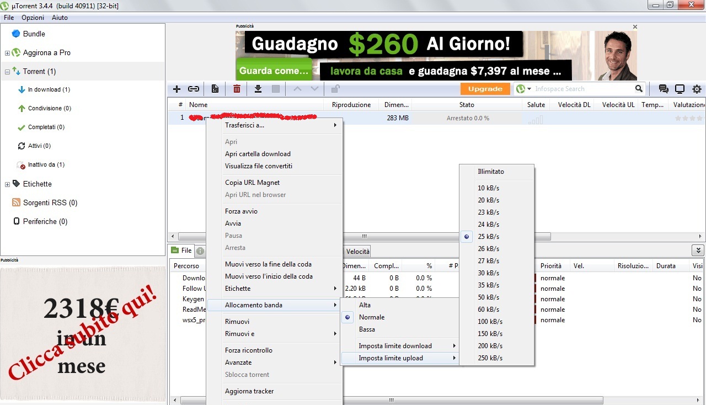The image size is (706, 405).
Task: Click the unlock bundle padlock icon
Action: (335, 89)
